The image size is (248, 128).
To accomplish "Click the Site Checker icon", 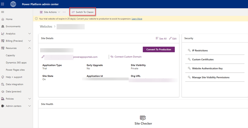I will [x=143, y=118].
